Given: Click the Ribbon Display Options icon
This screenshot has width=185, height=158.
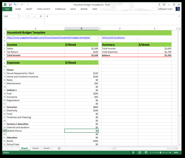Looking at the screenshot, I should [x=164, y=5].
